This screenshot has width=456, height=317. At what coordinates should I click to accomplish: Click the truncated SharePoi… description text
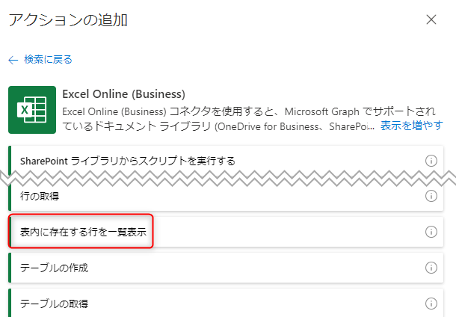click(351, 127)
